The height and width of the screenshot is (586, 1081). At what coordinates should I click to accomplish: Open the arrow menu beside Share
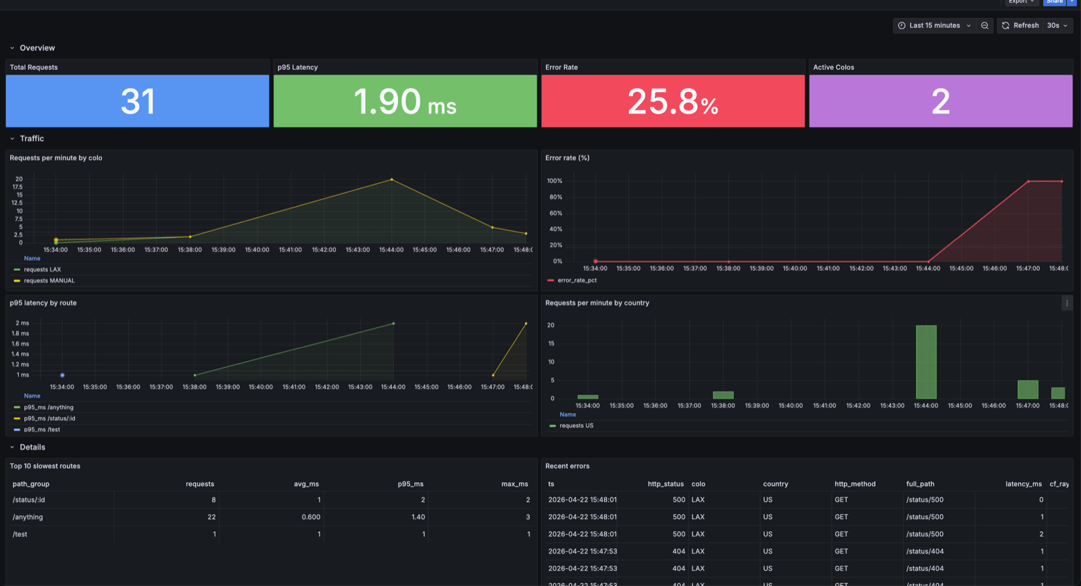1072,2
